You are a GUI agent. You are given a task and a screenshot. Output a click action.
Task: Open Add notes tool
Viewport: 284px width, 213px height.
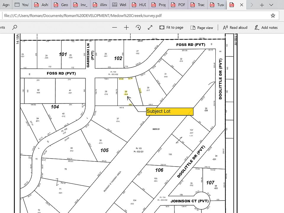(x=266, y=28)
